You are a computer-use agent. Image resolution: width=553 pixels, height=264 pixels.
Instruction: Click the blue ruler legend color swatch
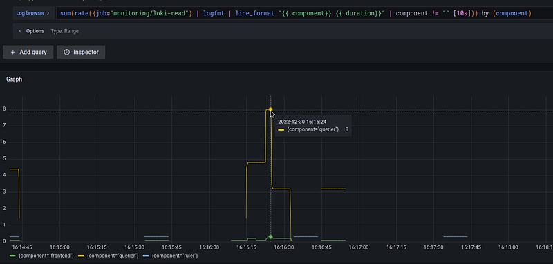click(x=147, y=256)
